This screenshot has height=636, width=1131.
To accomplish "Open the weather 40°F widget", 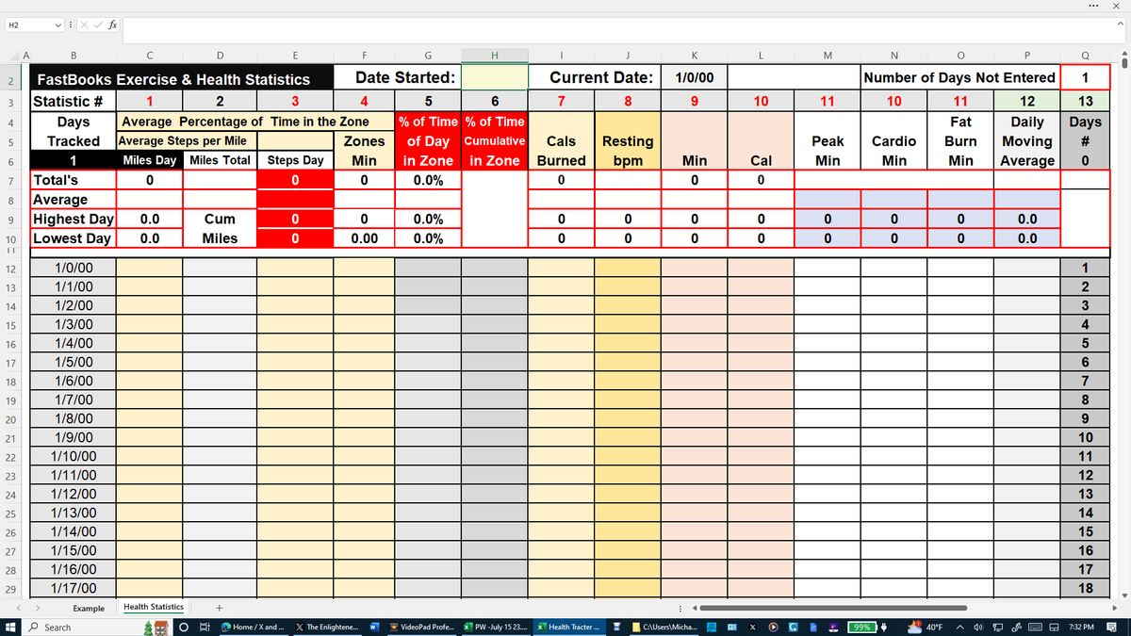I will pyautogui.click(x=927, y=627).
